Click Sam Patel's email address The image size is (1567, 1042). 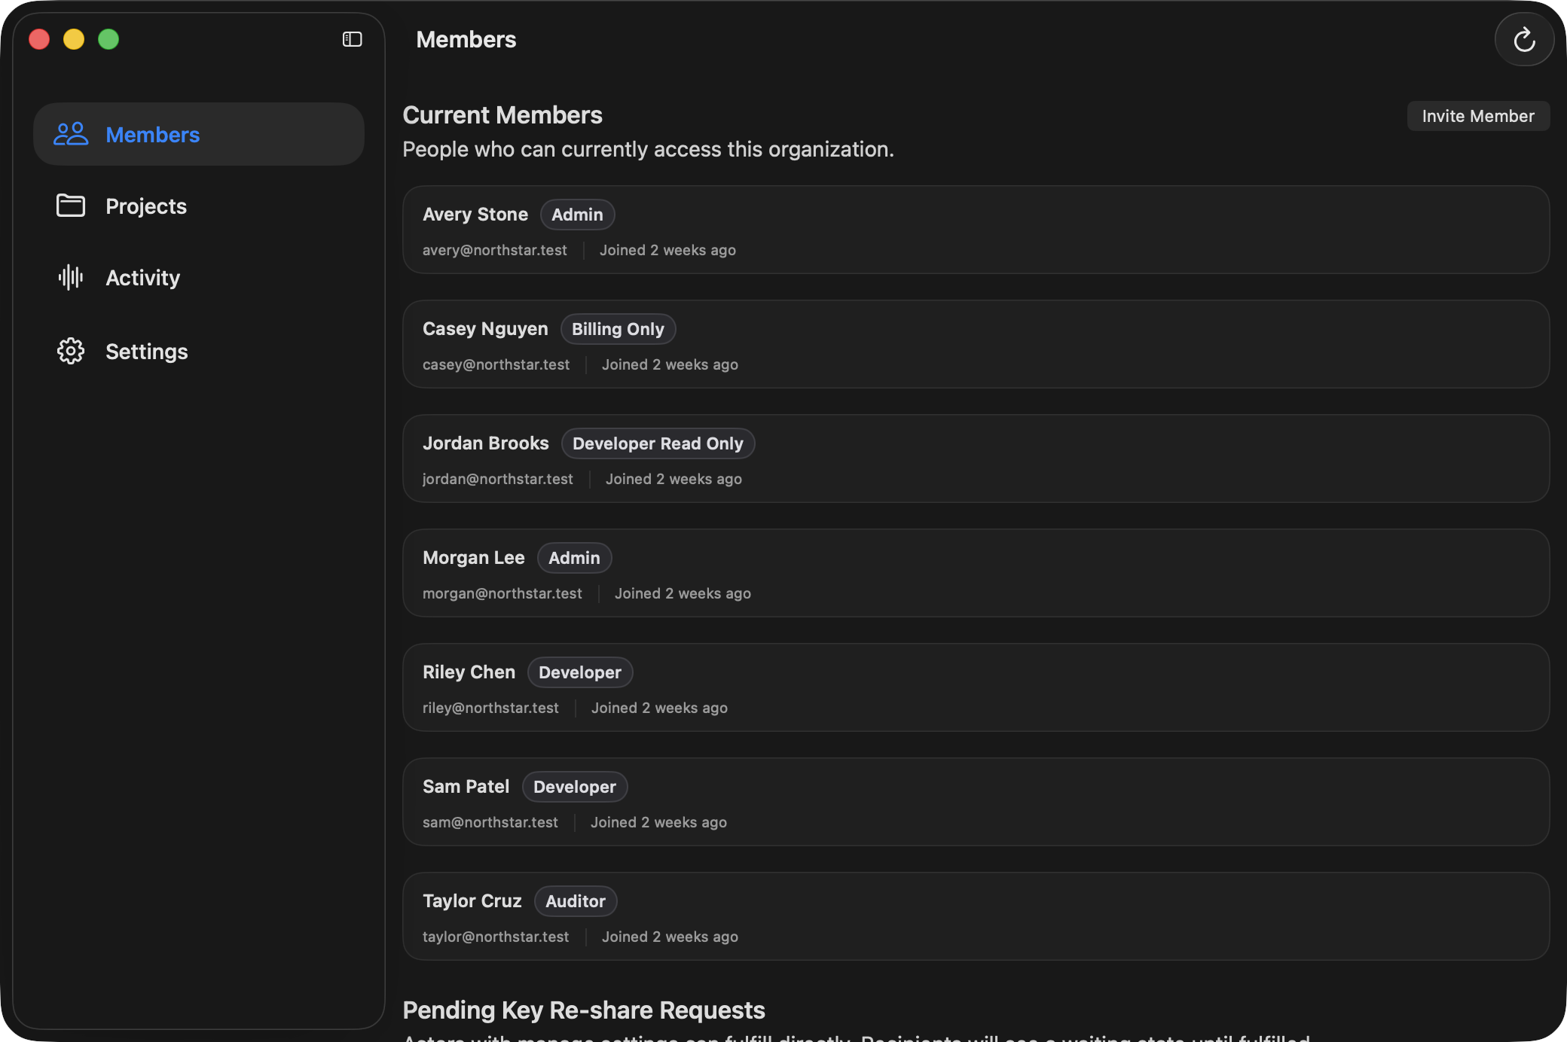click(x=490, y=822)
